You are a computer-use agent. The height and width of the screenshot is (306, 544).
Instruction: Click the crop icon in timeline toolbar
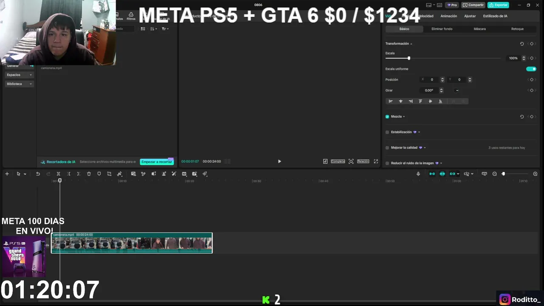point(109,174)
